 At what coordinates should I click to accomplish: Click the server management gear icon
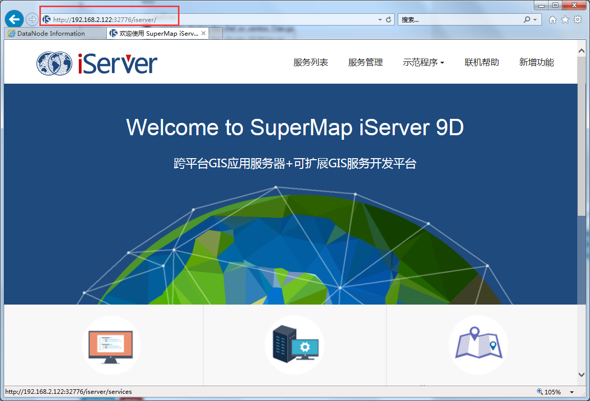pos(294,345)
